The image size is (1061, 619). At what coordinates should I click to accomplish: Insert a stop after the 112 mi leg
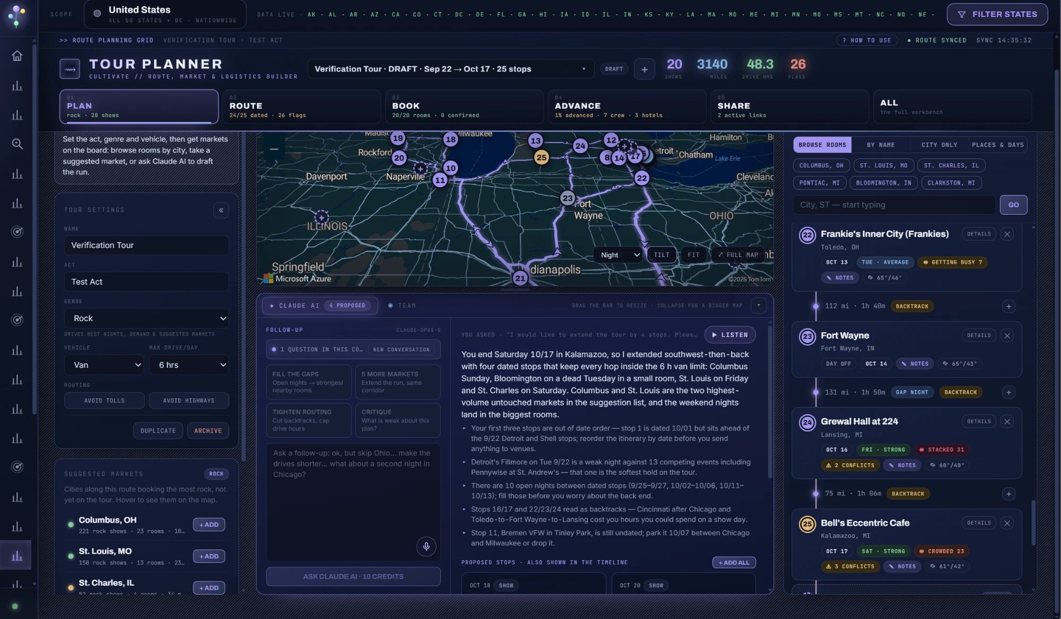(x=1009, y=306)
